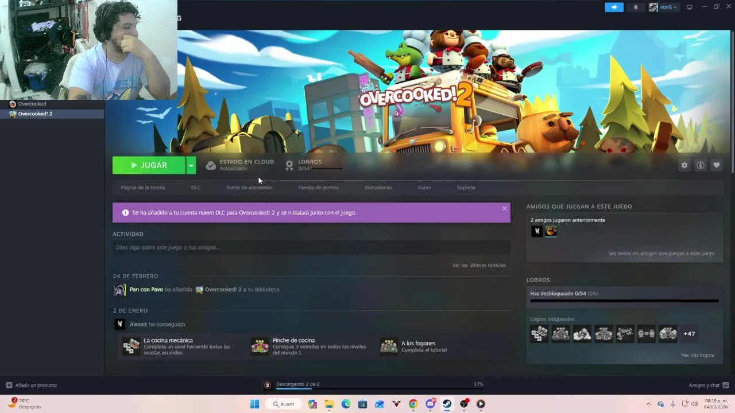The image size is (735, 413).
Task: Open Steam icon in taskbar
Action: [x=447, y=404]
